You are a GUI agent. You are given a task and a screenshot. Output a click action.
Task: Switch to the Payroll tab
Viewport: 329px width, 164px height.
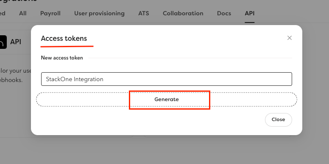pos(50,14)
